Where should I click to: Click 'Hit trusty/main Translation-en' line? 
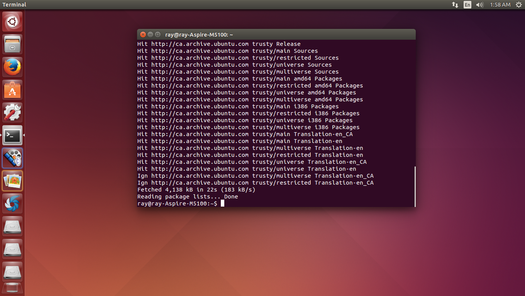[x=240, y=141]
